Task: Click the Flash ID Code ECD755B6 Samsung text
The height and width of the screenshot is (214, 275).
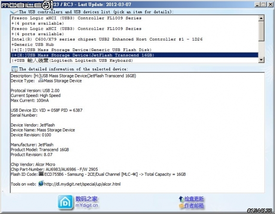Action: click(x=115, y=174)
